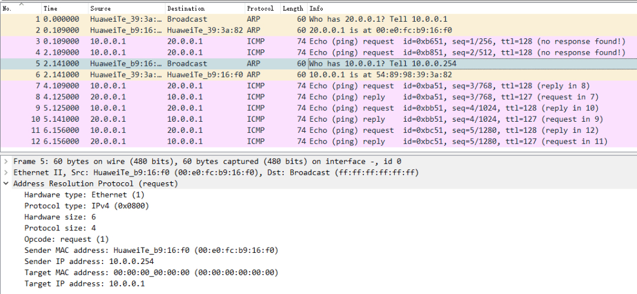Select packet 11 echo request seq=5/1280
Viewport: 637px width, 294px height.
[x=318, y=131]
